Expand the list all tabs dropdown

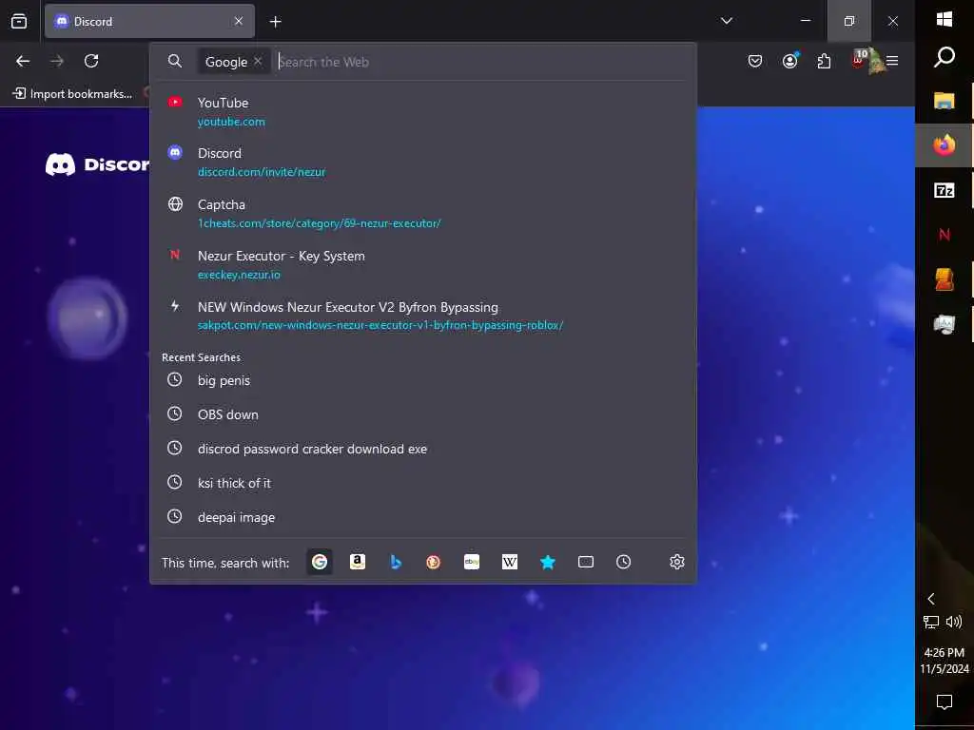pyautogui.click(x=726, y=21)
